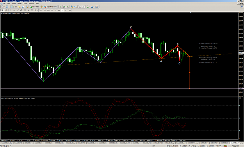The height and width of the screenshot is (147, 244).
Task: Select the Equidistant Channel tool
Action: 21,10
